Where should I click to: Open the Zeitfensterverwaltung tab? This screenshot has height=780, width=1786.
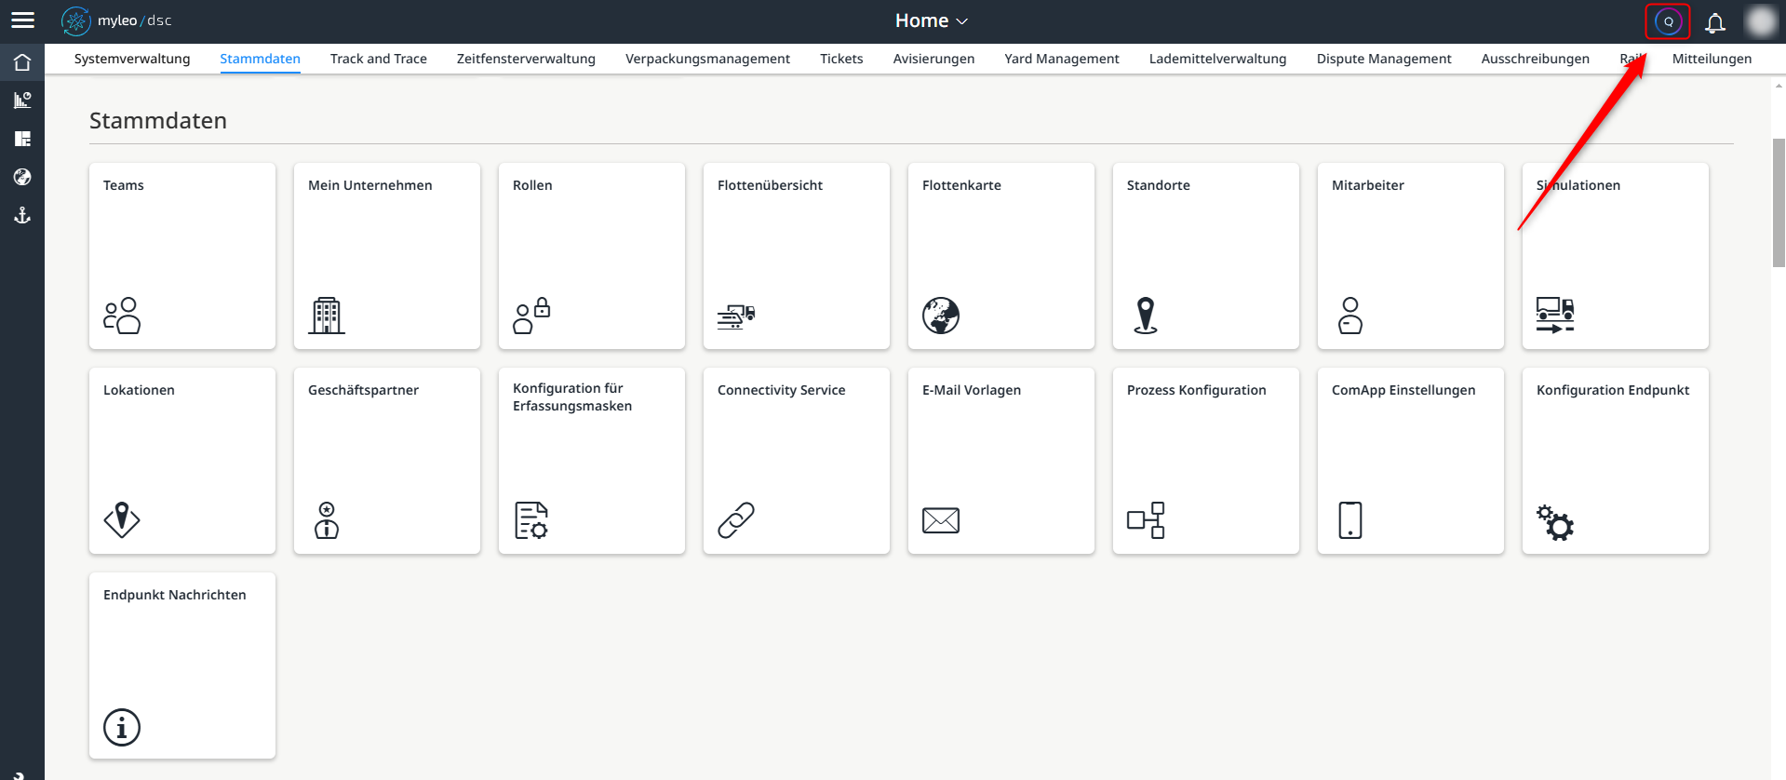click(x=526, y=59)
